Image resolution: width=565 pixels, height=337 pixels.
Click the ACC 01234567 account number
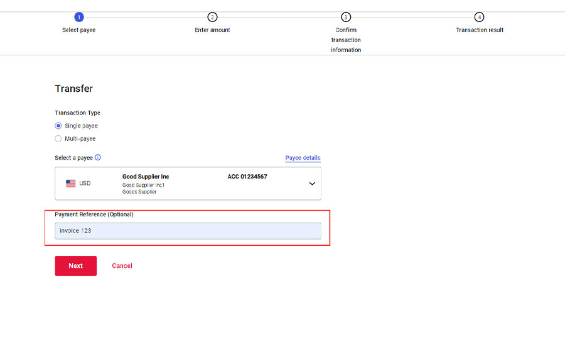[x=247, y=177]
